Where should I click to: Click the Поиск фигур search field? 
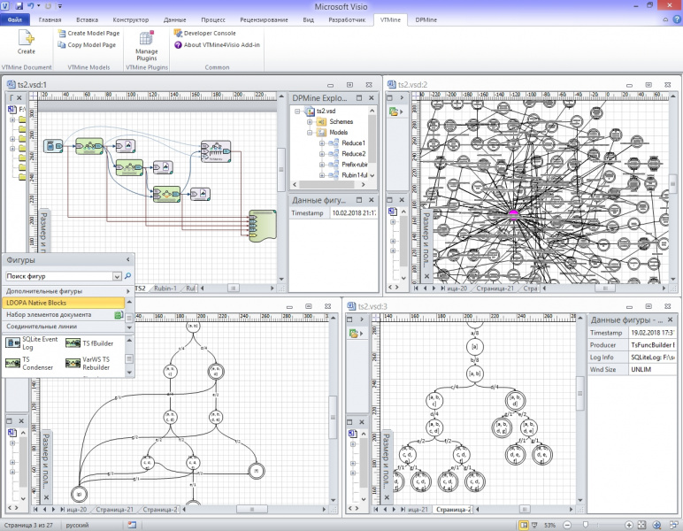[x=59, y=276]
